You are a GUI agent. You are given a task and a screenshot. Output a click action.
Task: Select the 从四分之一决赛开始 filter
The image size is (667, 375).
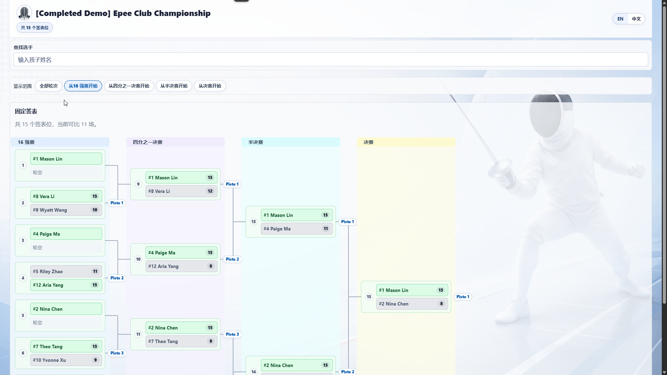(x=129, y=86)
